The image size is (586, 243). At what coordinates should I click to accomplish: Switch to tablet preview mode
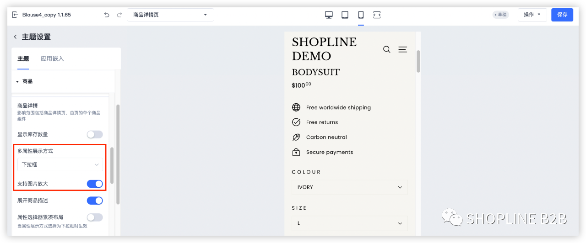[345, 15]
